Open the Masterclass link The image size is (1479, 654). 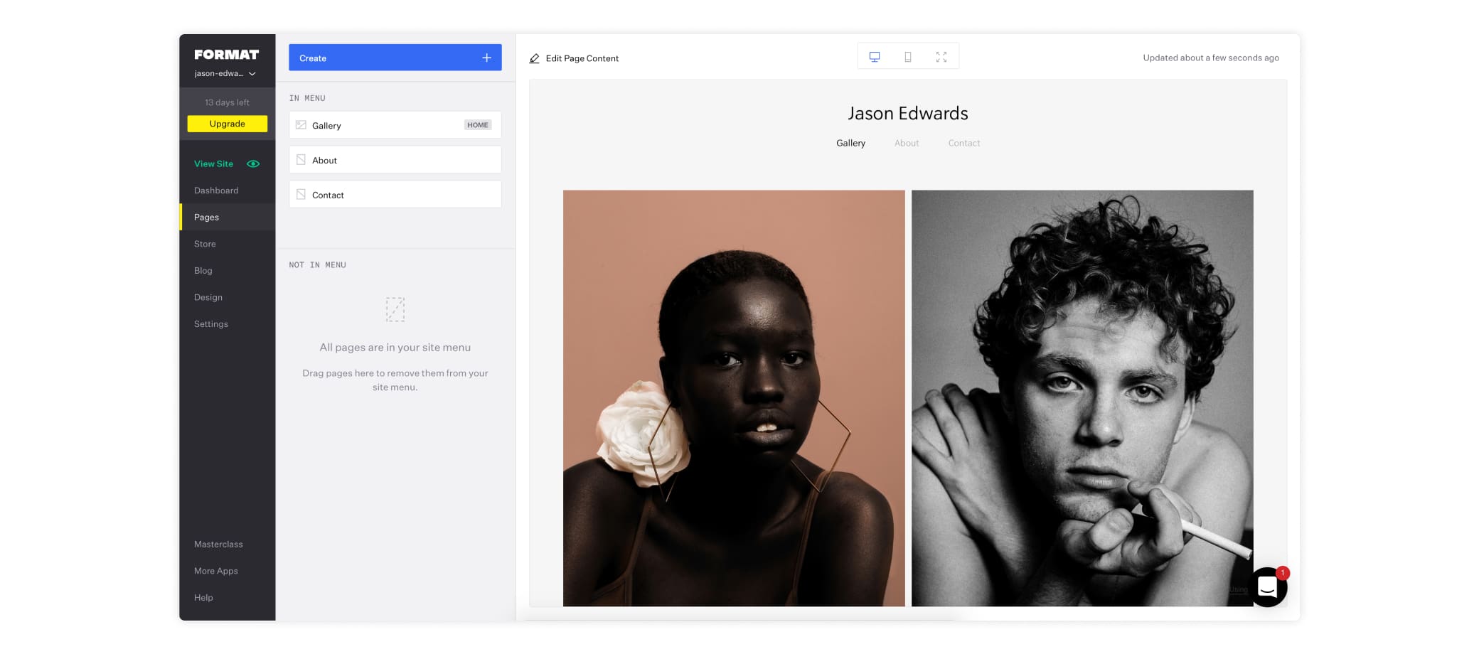click(218, 544)
